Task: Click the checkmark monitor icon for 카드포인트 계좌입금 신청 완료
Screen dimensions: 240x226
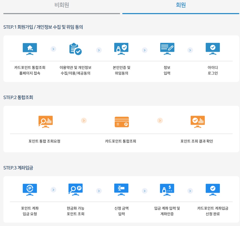Action: point(213,190)
